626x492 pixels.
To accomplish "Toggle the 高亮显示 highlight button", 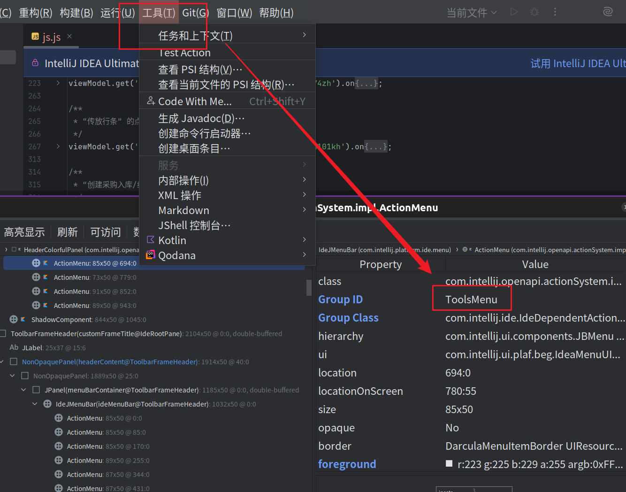I will pyautogui.click(x=24, y=232).
